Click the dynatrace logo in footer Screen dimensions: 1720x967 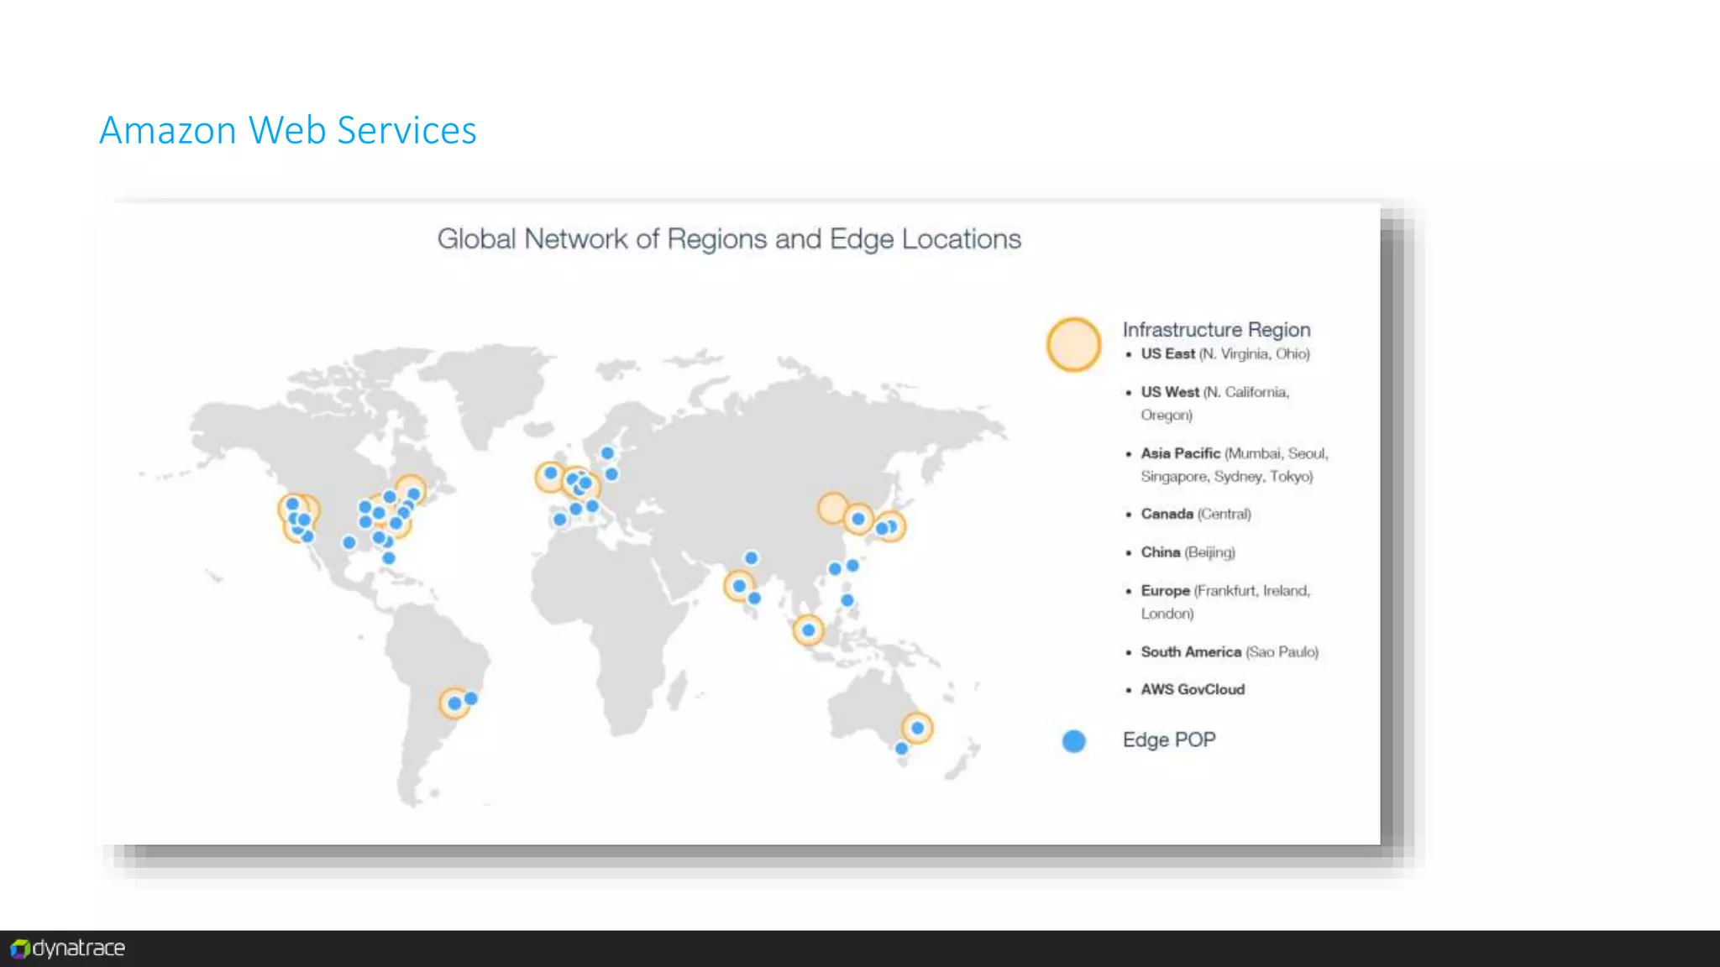(x=68, y=949)
